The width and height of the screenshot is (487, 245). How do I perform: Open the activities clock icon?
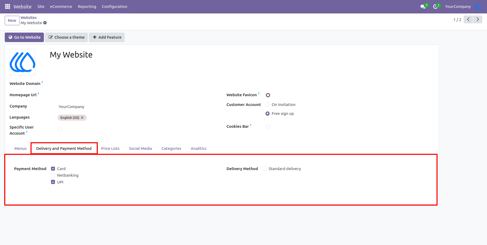click(435, 7)
